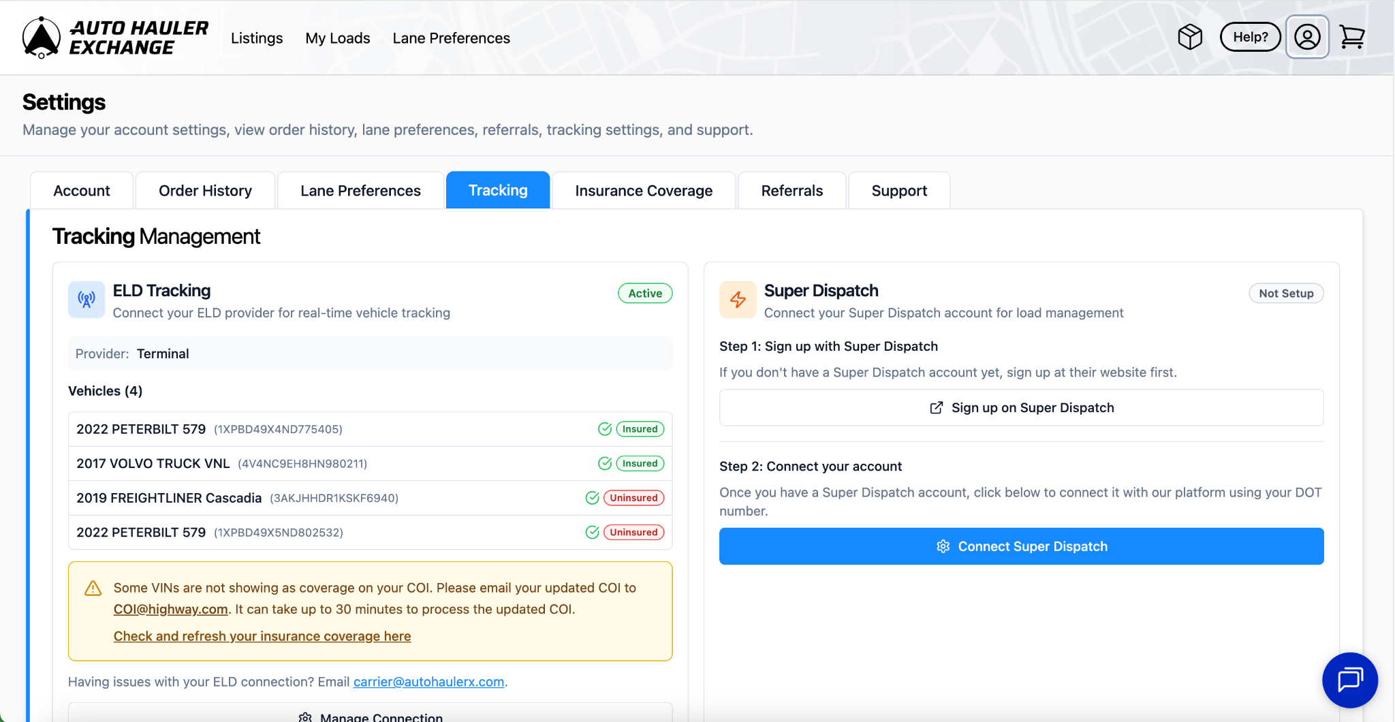
Task: Click the carrier@autohaulerx.com email link
Action: 428,682
